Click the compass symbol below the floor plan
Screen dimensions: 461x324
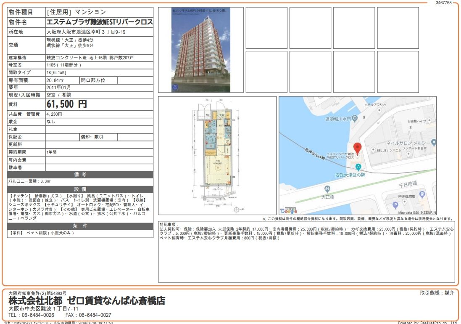(236, 210)
